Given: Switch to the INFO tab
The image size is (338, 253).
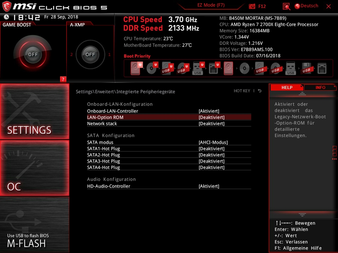Looking at the screenshot, I should [320, 88].
